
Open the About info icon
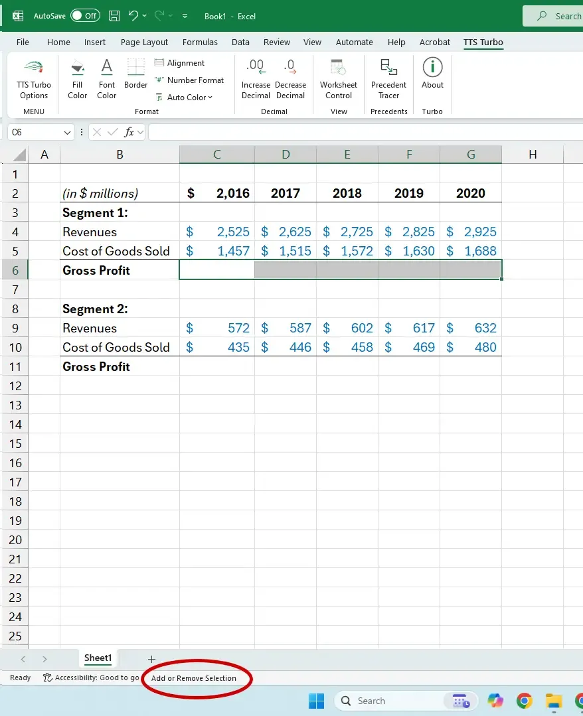click(432, 74)
